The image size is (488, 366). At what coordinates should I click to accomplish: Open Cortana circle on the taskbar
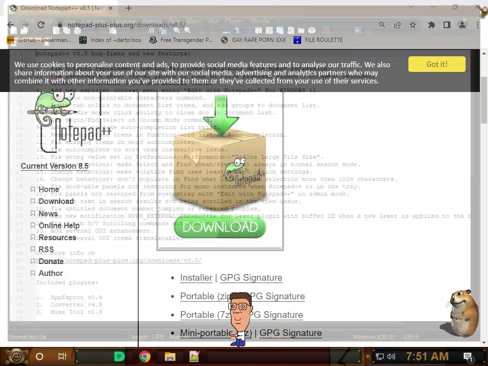40,356
